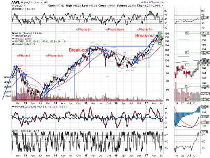
Task: Click the RSI(14) 58.14 indicator label
Action: (25, 9)
